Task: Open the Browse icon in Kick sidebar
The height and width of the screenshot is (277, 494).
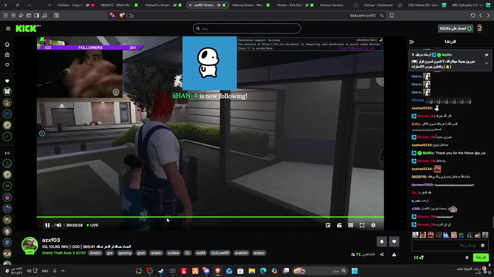Action: tap(7, 55)
